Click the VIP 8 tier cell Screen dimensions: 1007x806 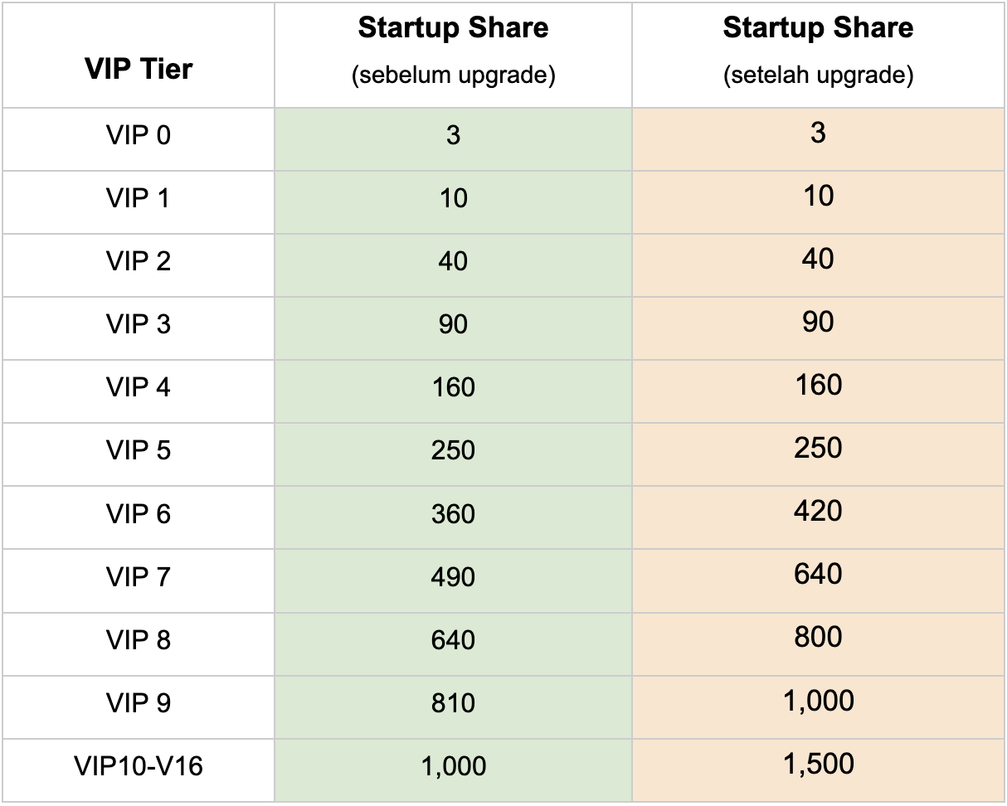pyautogui.click(x=139, y=640)
